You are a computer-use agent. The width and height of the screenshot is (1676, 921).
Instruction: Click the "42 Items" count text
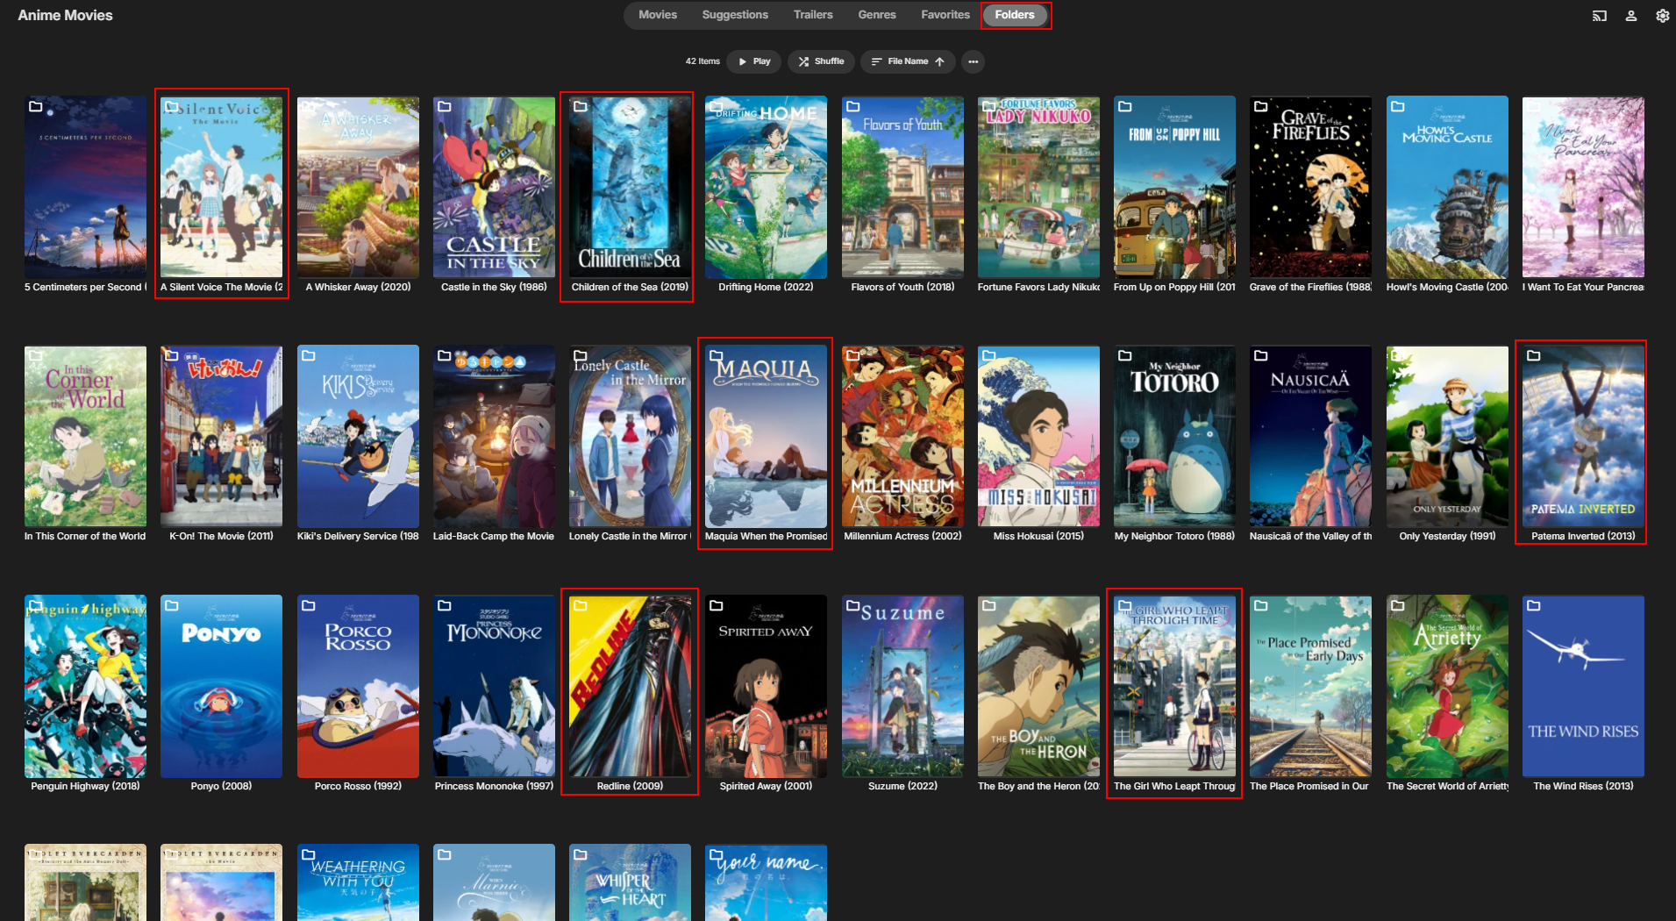[x=702, y=61]
